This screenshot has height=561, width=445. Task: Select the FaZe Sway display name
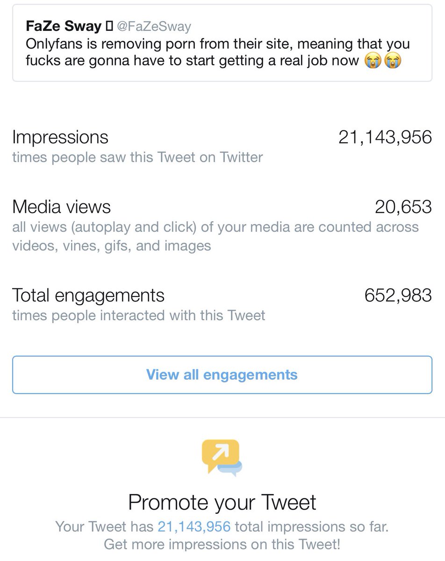pos(64,27)
